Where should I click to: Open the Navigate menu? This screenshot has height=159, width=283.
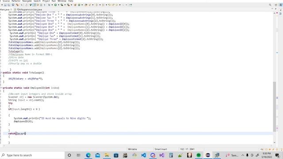[x=27, y=1]
